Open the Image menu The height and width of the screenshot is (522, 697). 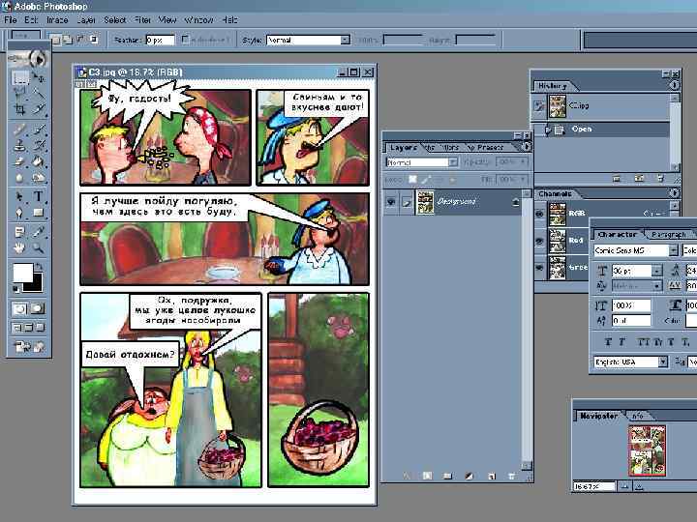57,20
